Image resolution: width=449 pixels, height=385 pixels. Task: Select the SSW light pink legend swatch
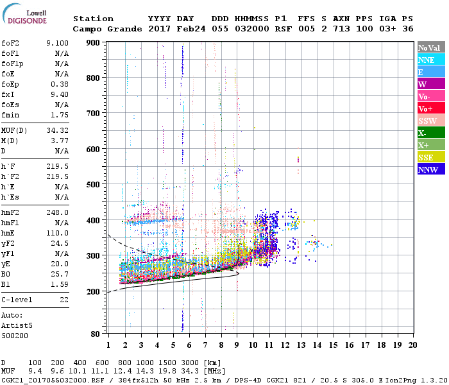[431, 121]
